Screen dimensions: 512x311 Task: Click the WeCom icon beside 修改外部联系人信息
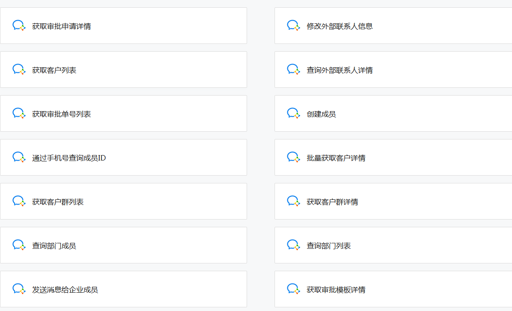(294, 26)
